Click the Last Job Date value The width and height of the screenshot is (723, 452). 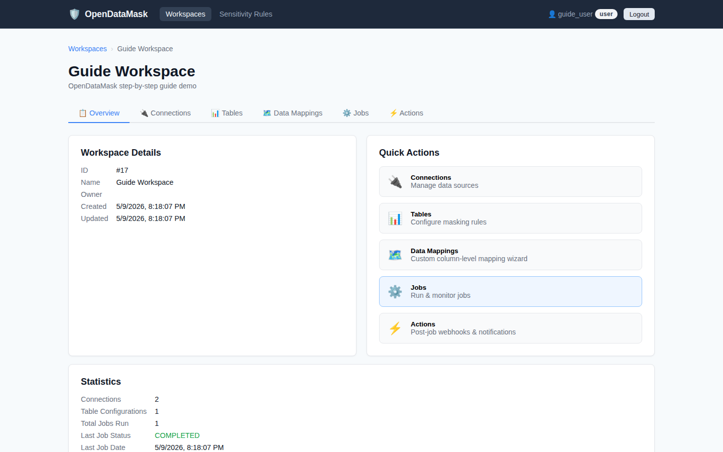pos(189,447)
